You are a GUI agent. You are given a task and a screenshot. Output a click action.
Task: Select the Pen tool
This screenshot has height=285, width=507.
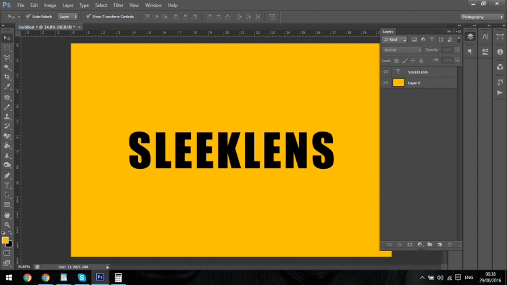[x=7, y=176]
